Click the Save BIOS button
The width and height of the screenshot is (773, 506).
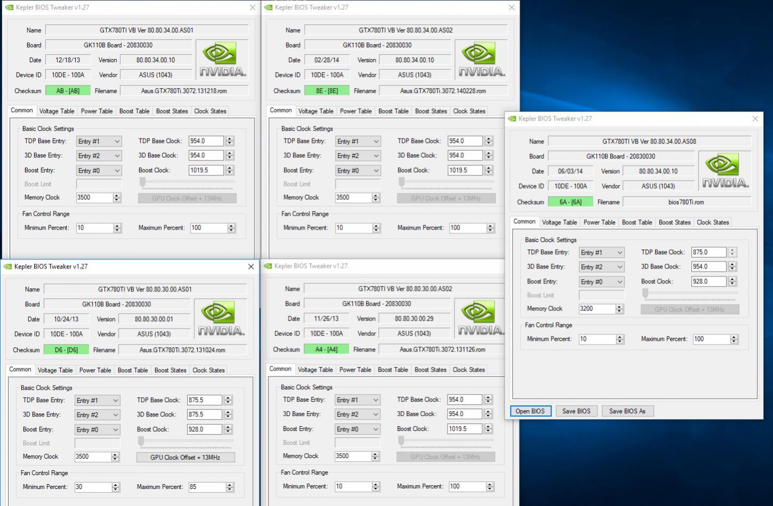click(576, 411)
